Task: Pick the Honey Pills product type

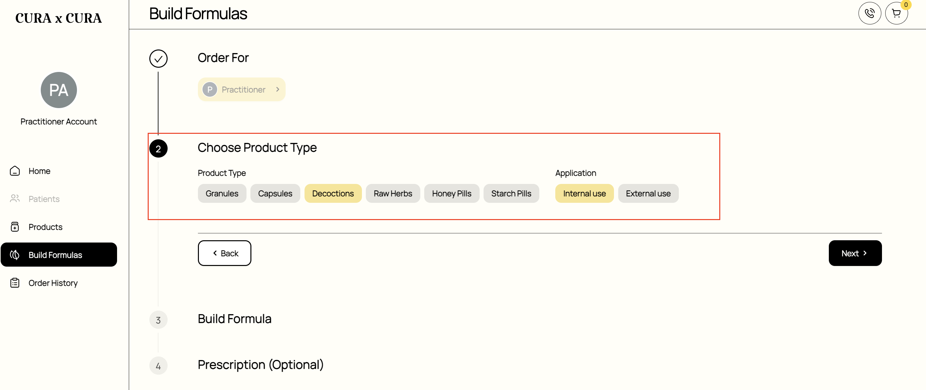Action: click(x=452, y=193)
